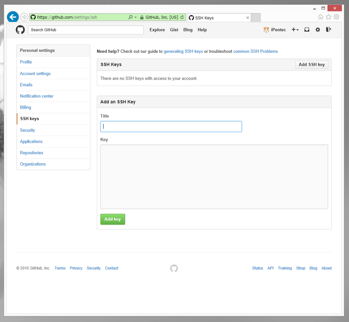Expand the plus create-new dropdown

point(295,29)
